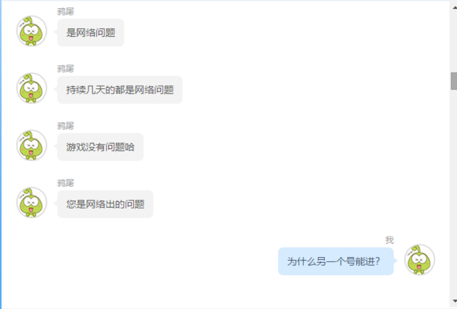Click the vertical scrollbar thumb

click(x=454, y=81)
